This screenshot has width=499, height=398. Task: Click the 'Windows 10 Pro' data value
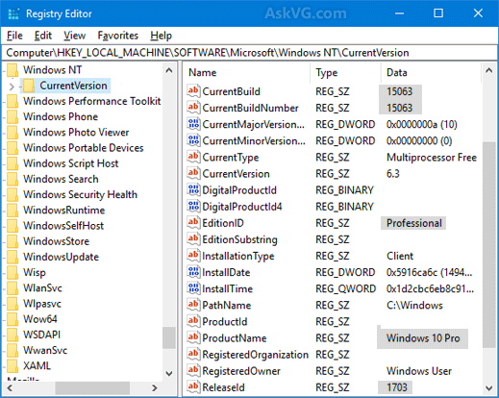(x=423, y=338)
